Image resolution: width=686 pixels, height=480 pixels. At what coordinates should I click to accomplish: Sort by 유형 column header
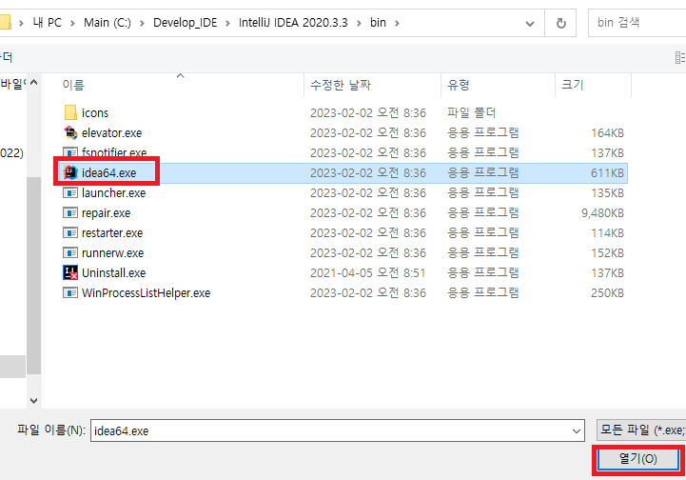pos(458,85)
